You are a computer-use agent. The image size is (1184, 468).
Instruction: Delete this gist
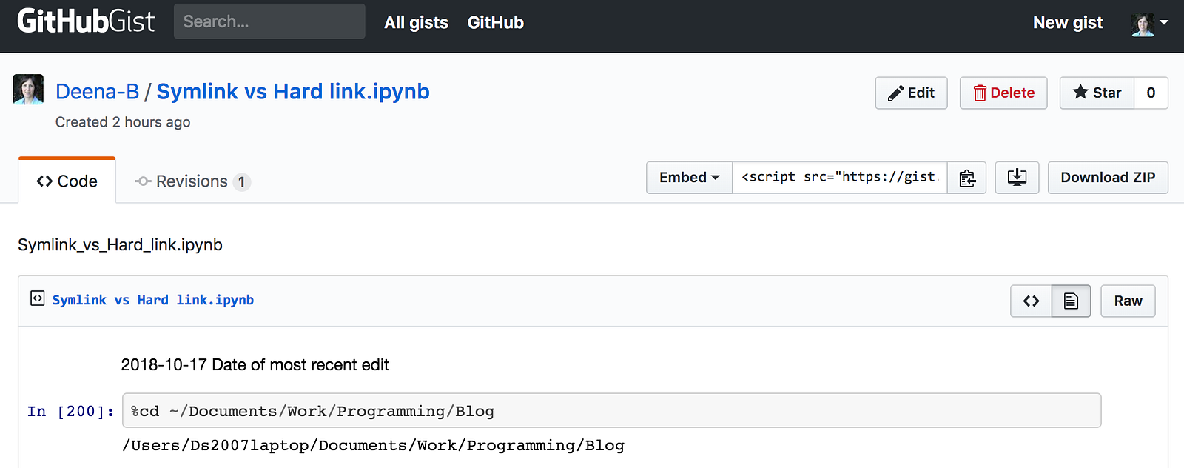[1003, 93]
